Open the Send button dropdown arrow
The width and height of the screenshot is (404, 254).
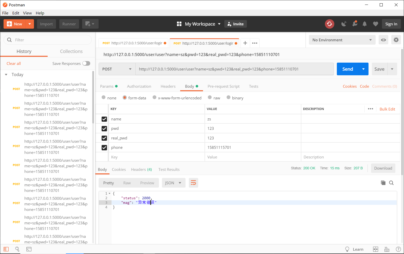click(363, 69)
